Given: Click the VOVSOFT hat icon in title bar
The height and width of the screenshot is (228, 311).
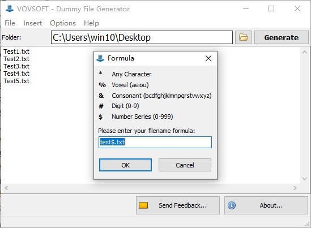Looking at the screenshot, I should pos(9,8).
